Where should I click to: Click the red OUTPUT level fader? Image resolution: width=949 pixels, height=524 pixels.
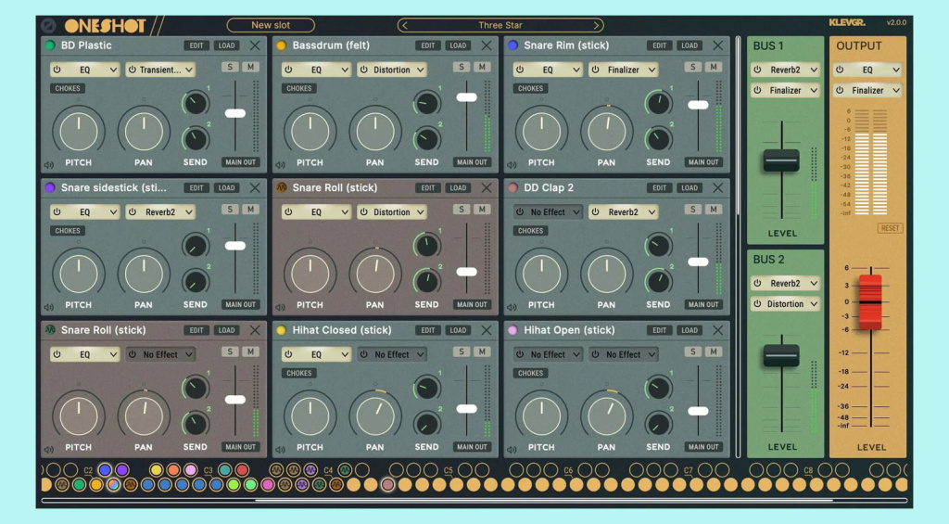click(870, 301)
